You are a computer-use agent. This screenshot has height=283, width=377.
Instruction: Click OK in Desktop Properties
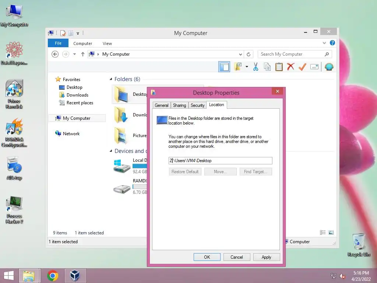pos(207,257)
